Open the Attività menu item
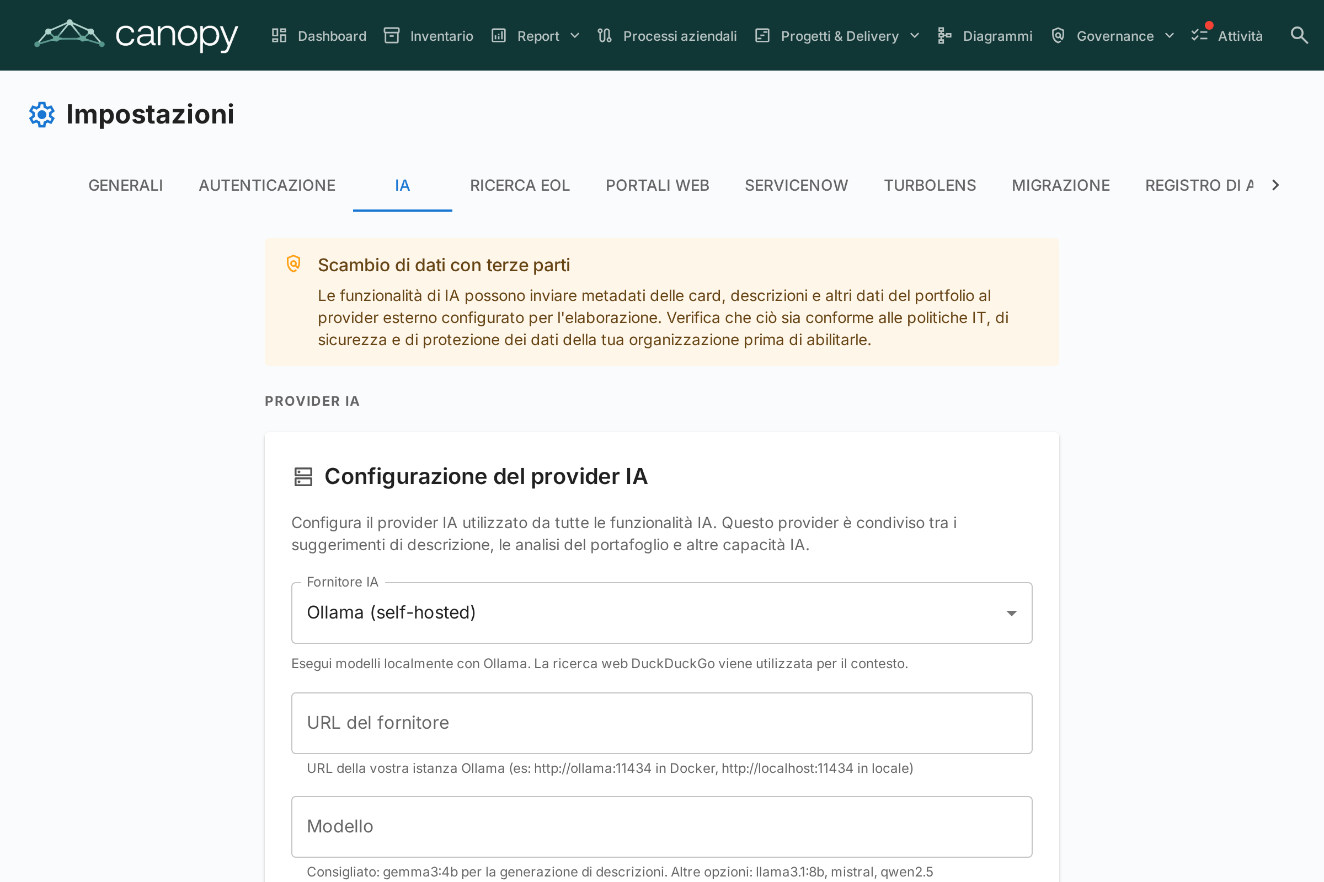 click(1227, 35)
